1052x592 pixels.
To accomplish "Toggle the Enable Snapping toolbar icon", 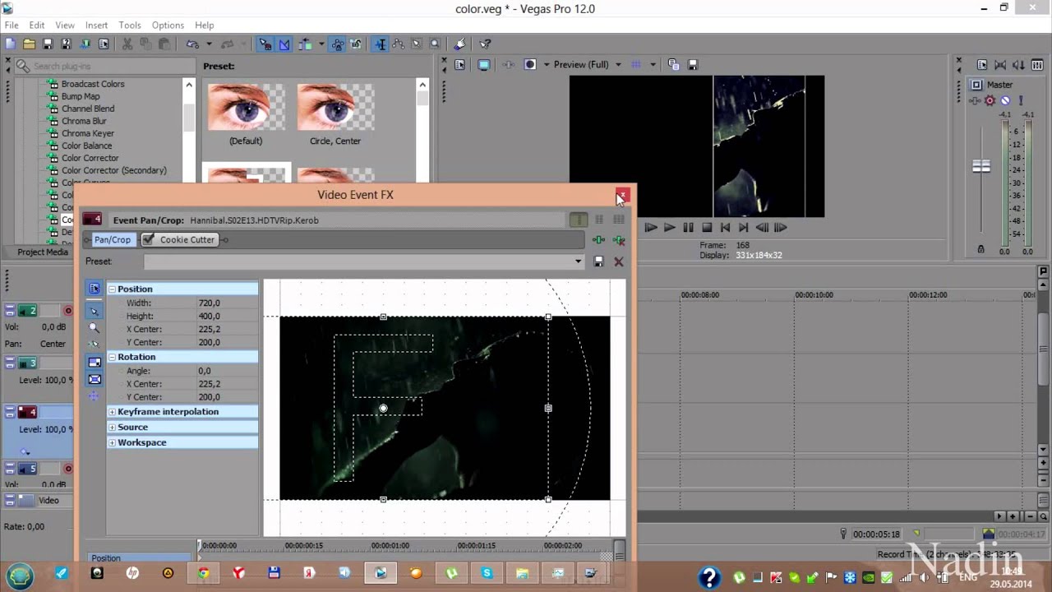I will (x=265, y=44).
